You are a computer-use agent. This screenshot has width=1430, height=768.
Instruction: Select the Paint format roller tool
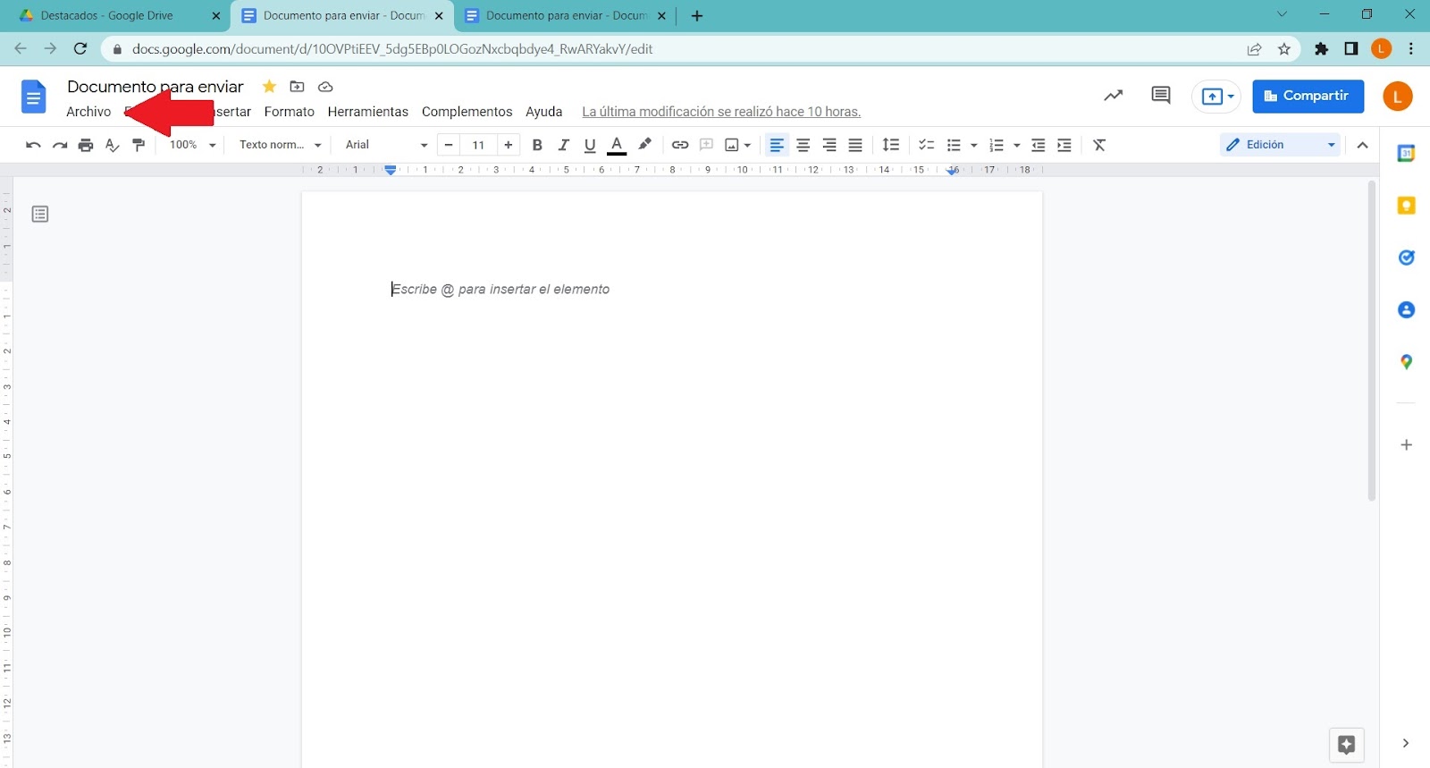pyautogui.click(x=139, y=145)
